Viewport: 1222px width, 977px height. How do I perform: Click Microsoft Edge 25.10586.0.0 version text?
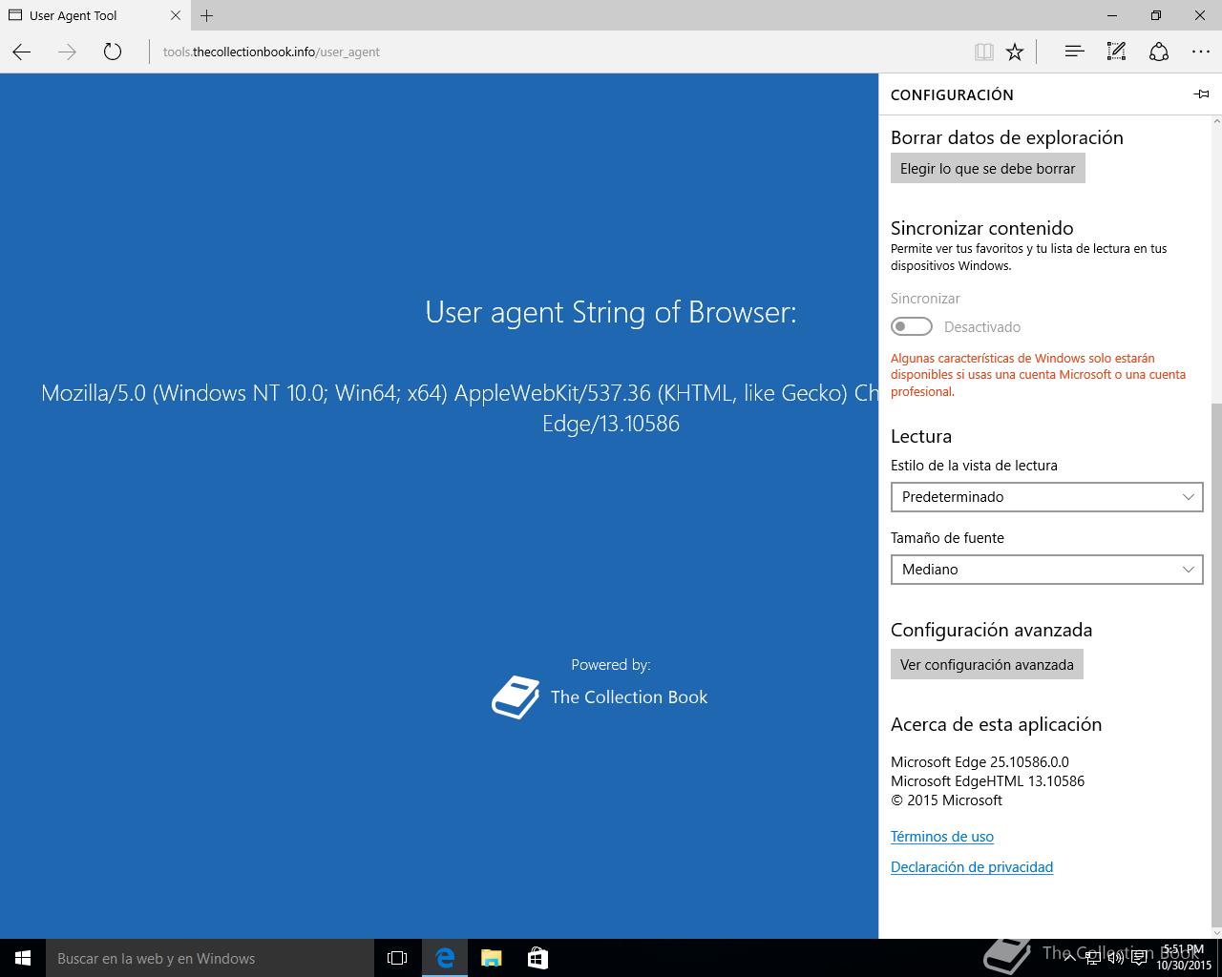[x=980, y=762]
